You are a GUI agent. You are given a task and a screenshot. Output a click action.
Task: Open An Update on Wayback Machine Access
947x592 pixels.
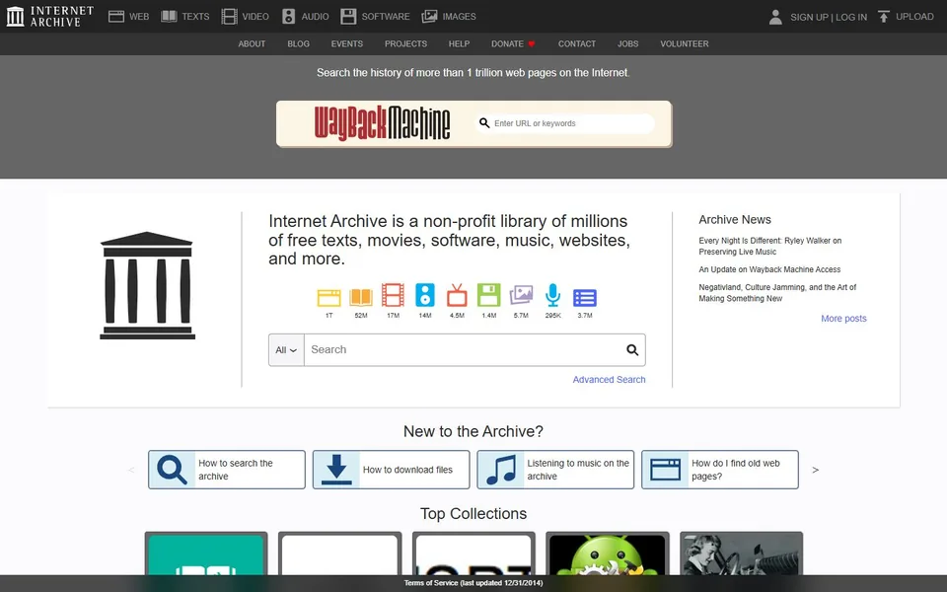769,269
